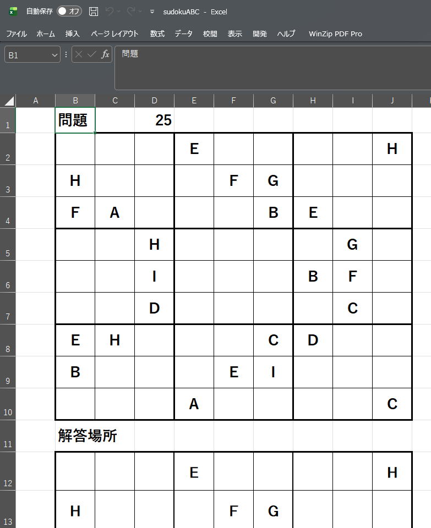Switch to the 数式 ribbon tab
Screen dimensions: 431x528
[157, 34]
